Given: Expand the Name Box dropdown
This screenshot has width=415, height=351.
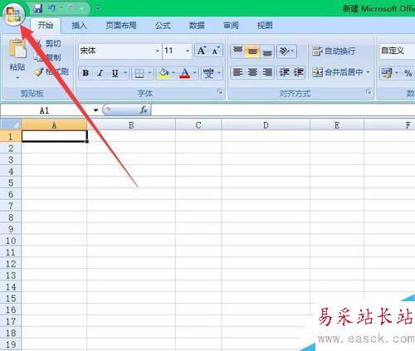Looking at the screenshot, I should point(95,110).
